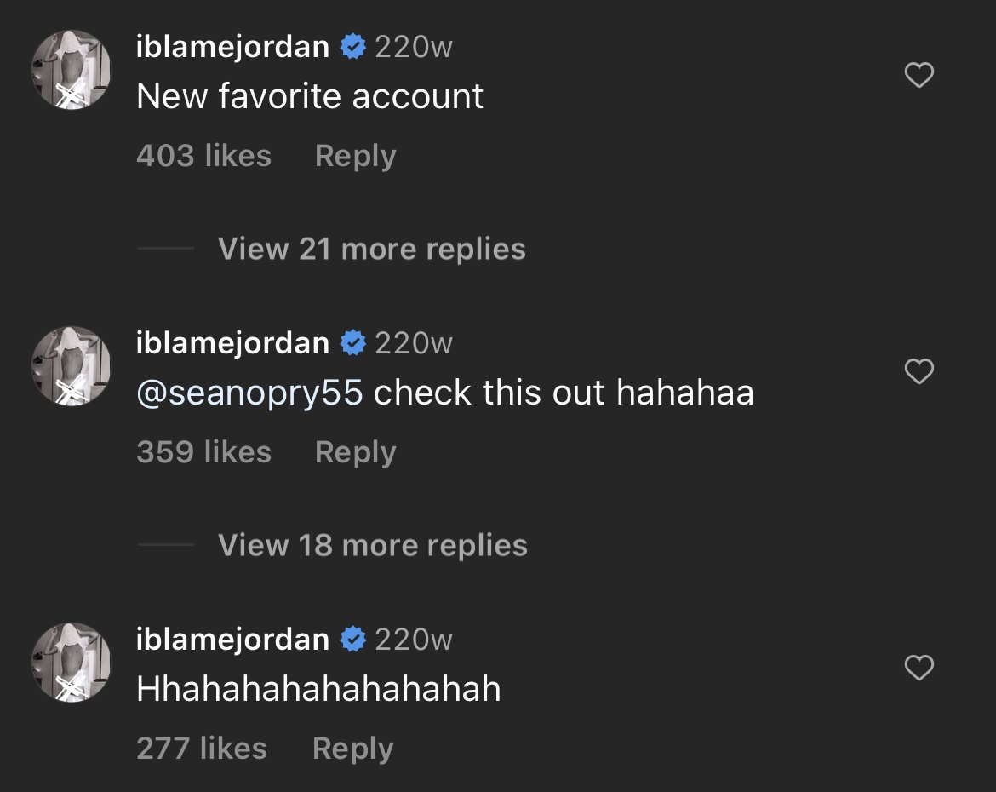Expand "View 18 more replies"
The height and width of the screenshot is (792, 996).
[372, 545]
